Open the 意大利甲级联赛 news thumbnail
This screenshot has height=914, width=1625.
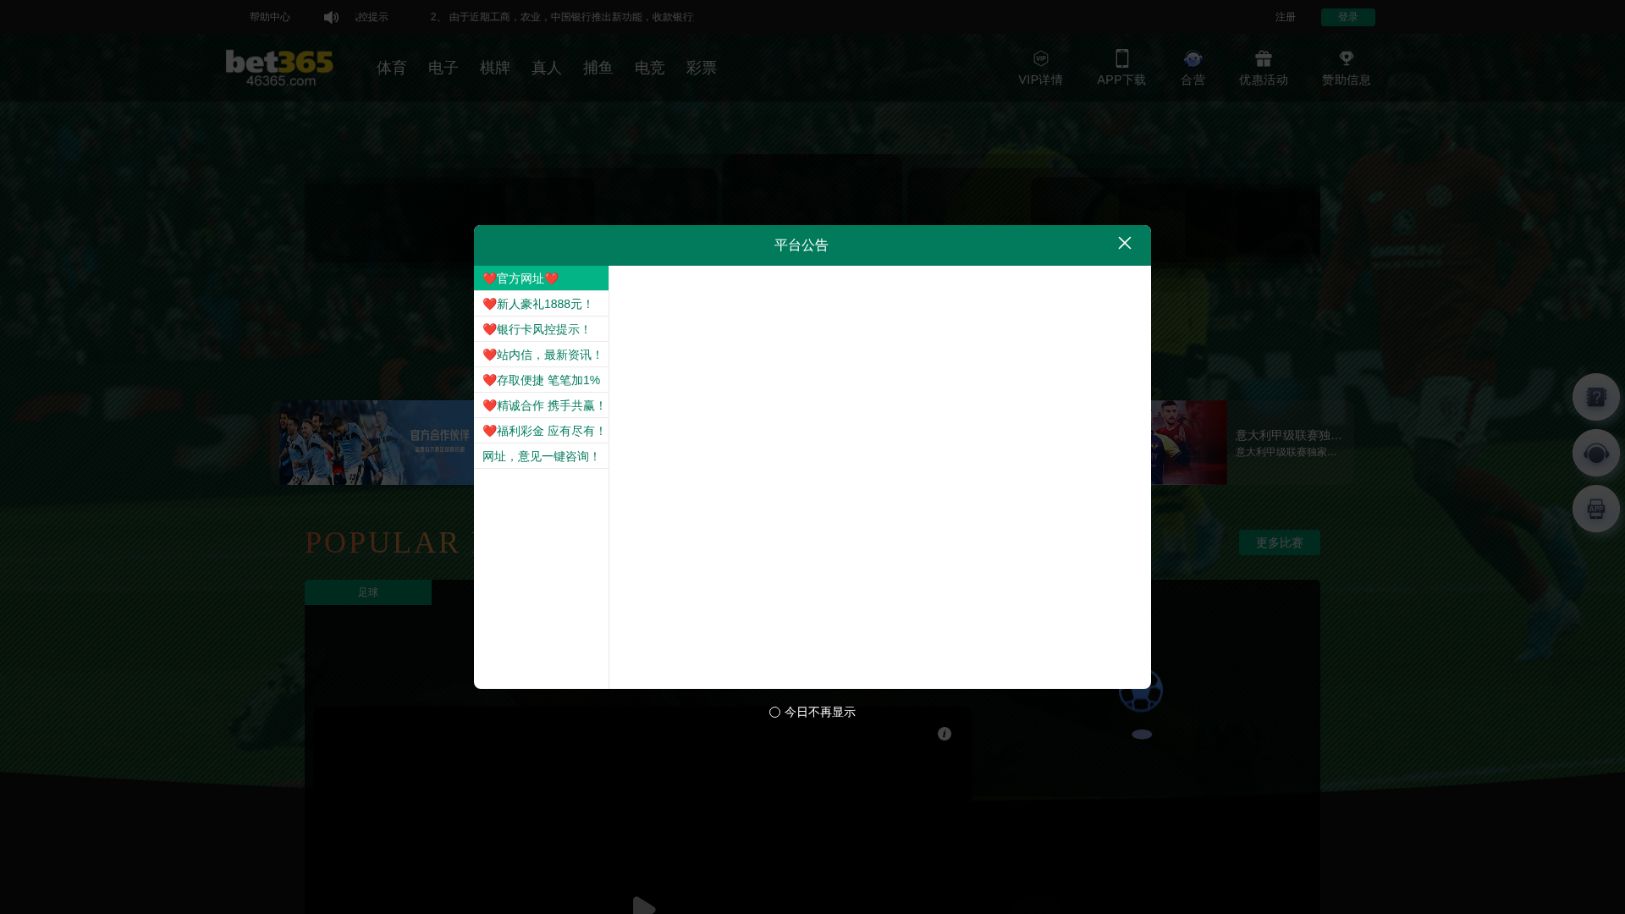click(1189, 443)
